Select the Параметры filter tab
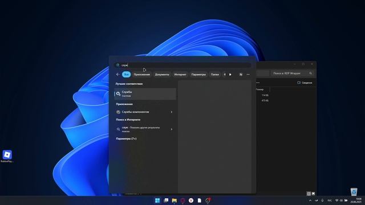Screen dimensions: 365x205 (x=198, y=75)
